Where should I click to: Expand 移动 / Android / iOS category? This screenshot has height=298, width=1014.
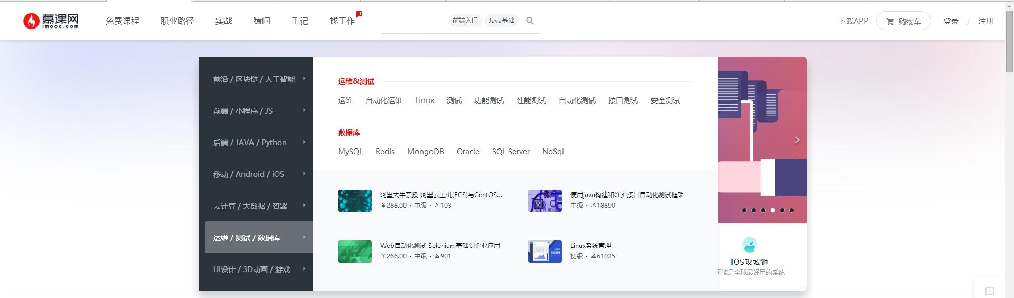point(259,174)
